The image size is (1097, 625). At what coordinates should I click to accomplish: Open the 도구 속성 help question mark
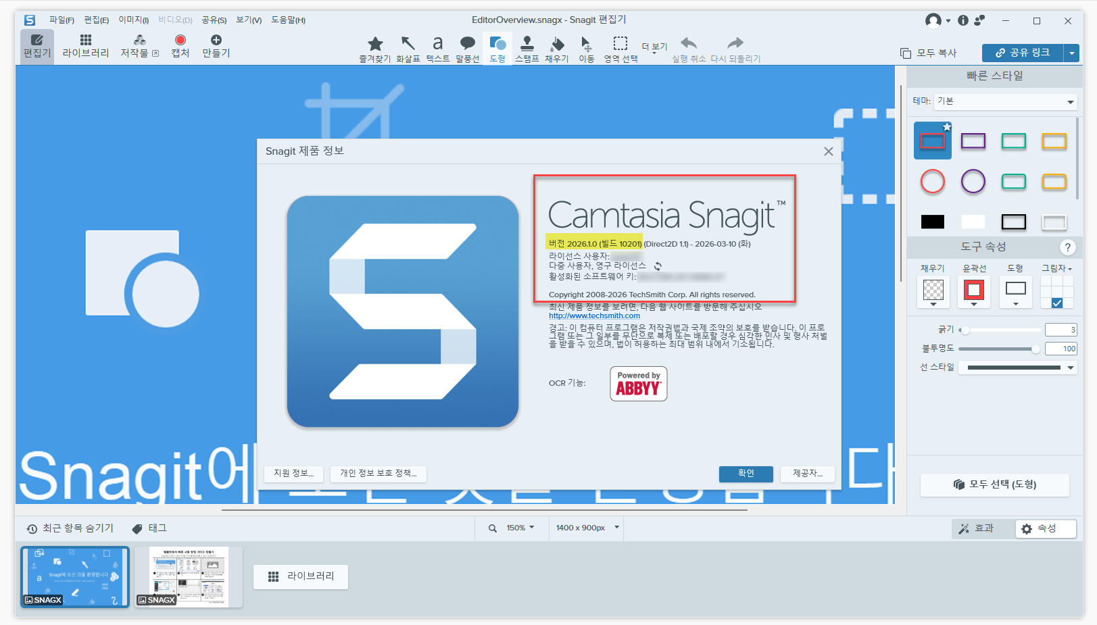click(x=1067, y=247)
